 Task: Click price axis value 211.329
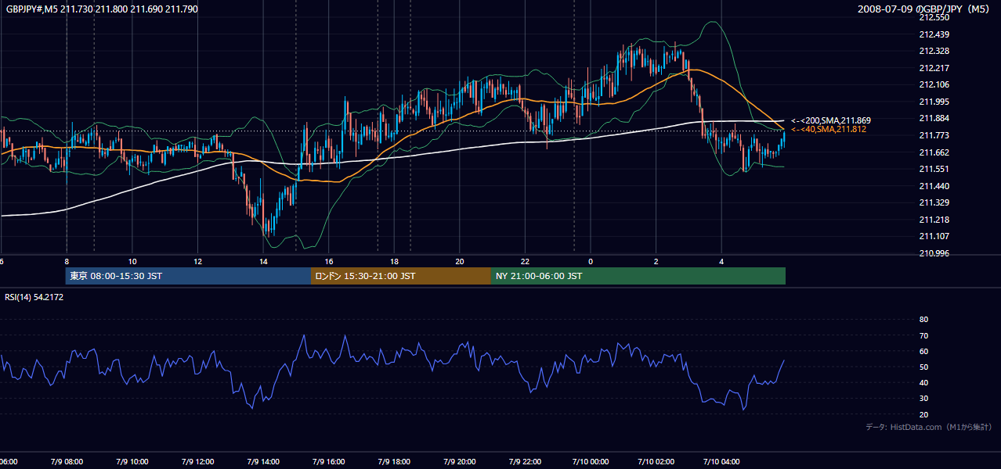coord(934,202)
